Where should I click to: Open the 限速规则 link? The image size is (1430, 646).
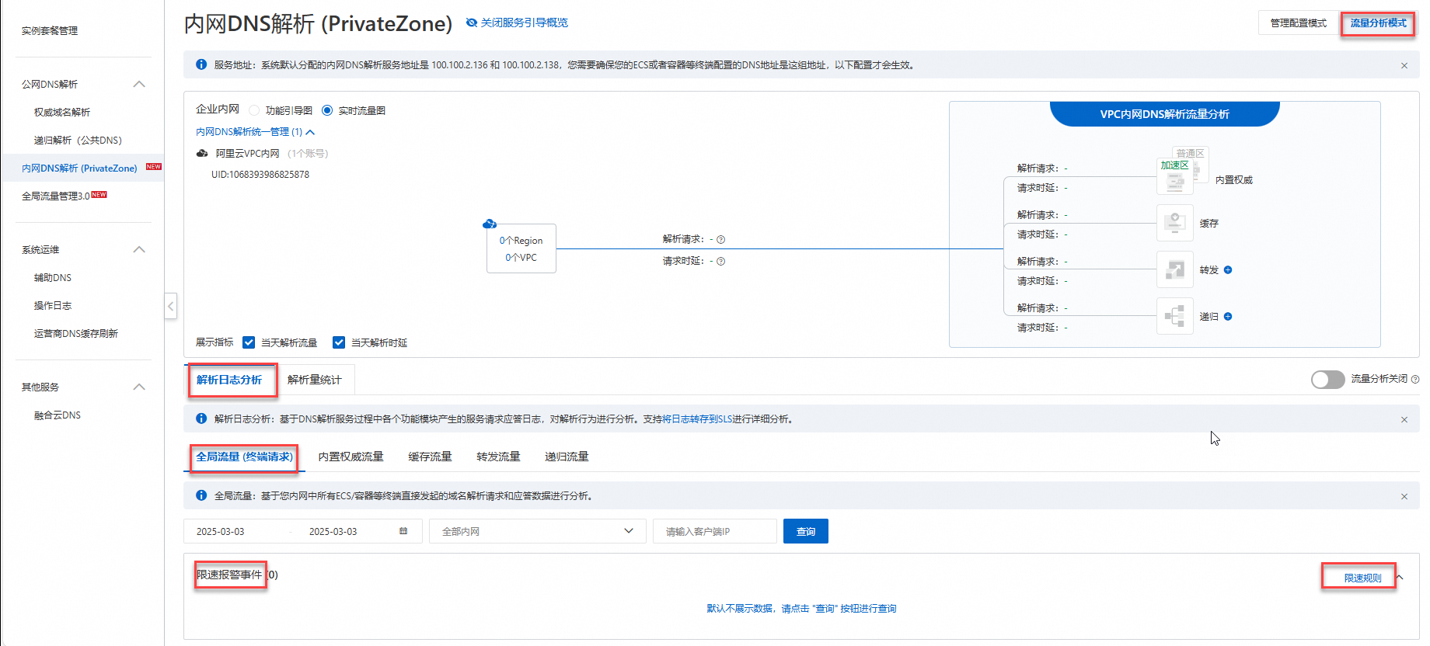(1363, 578)
